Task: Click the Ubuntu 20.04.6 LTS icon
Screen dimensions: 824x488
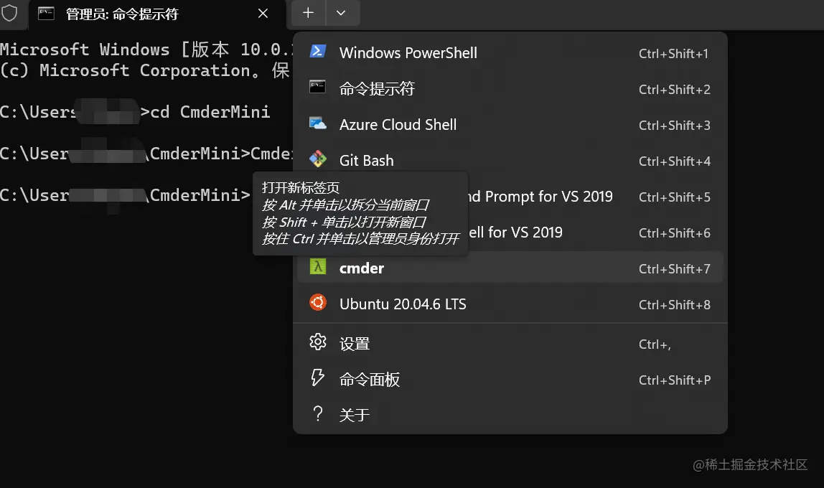Action: click(318, 304)
